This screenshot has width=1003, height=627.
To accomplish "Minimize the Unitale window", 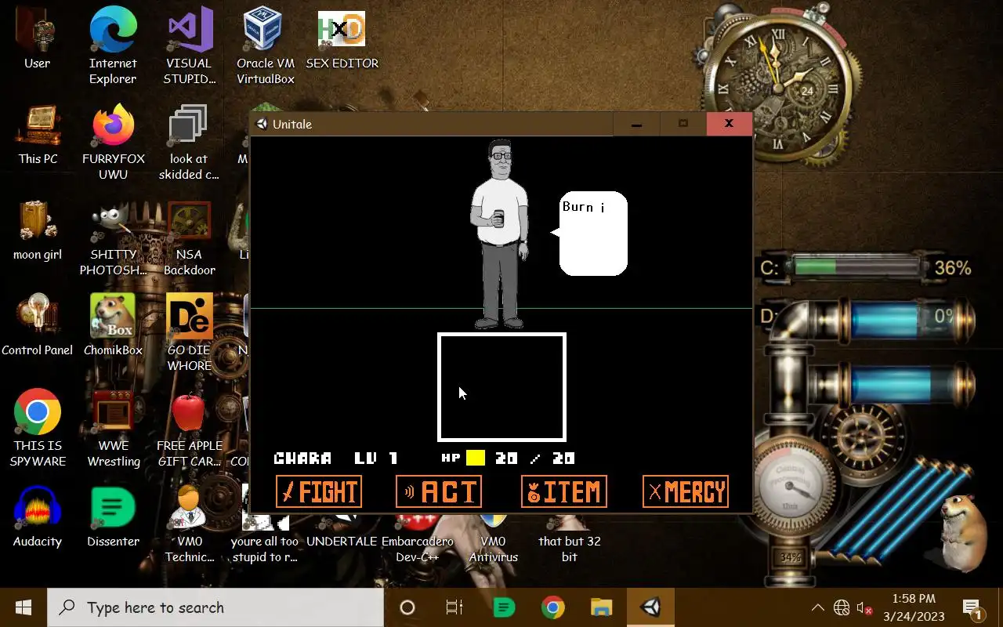I will click(636, 124).
